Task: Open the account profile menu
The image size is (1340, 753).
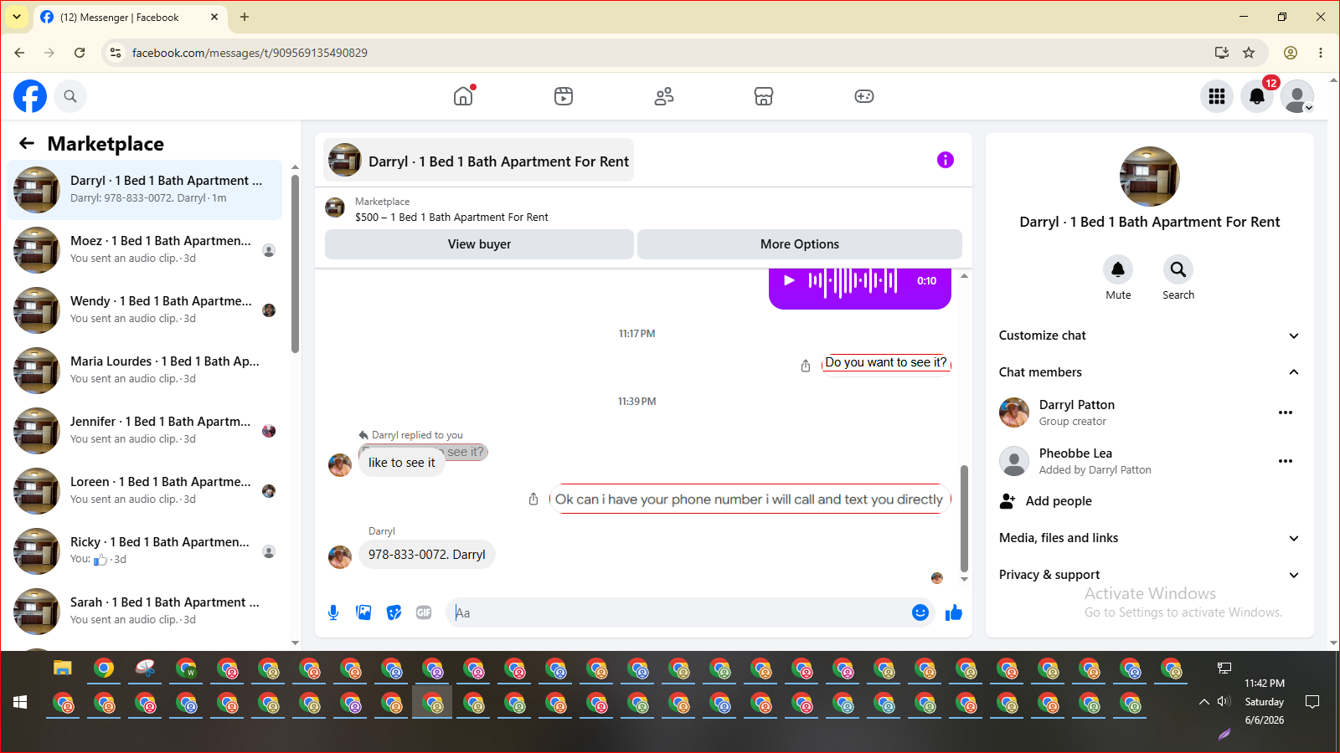Action: click(x=1297, y=96)
